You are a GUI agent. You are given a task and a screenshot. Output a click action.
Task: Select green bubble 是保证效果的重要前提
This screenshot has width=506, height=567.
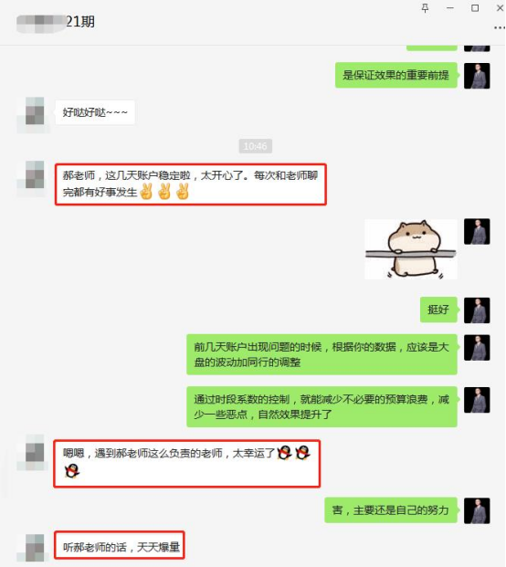coord(396,75)
